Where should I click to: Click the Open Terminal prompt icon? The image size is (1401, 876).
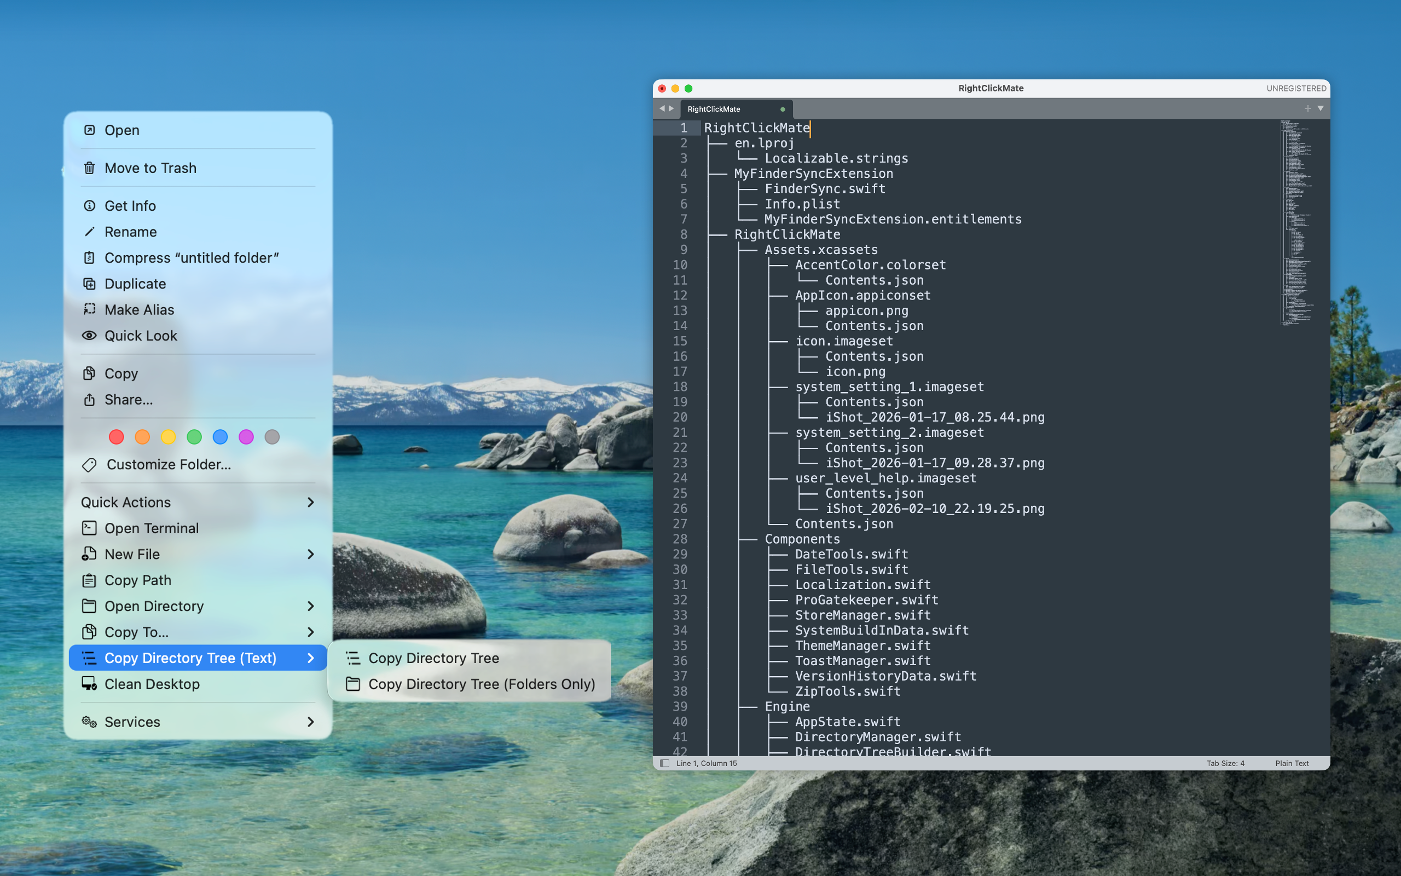89,528
